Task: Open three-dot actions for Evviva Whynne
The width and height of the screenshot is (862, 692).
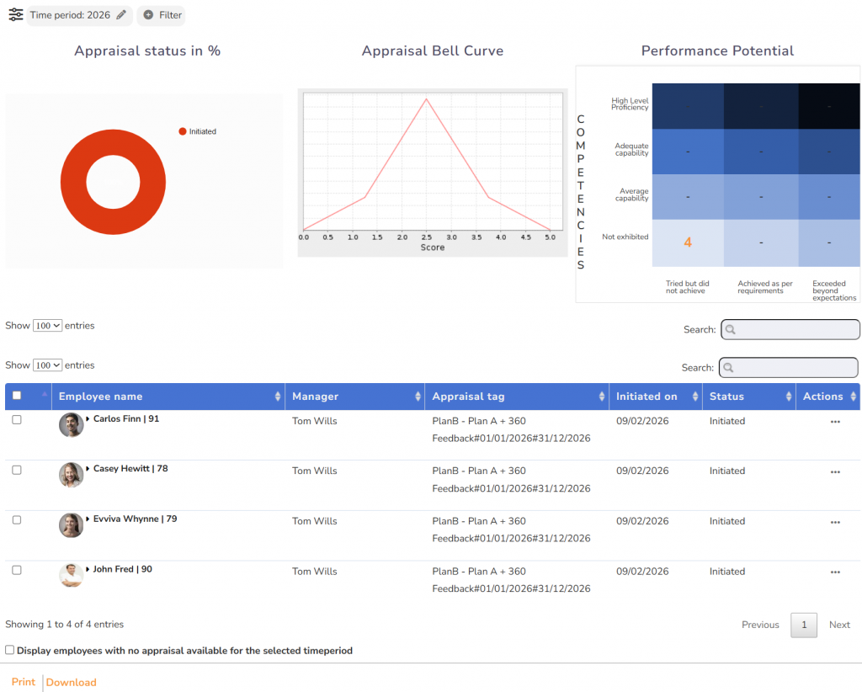Action: pos(834,522)
